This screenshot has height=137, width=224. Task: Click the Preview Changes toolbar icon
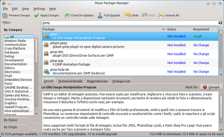[5, 15]
